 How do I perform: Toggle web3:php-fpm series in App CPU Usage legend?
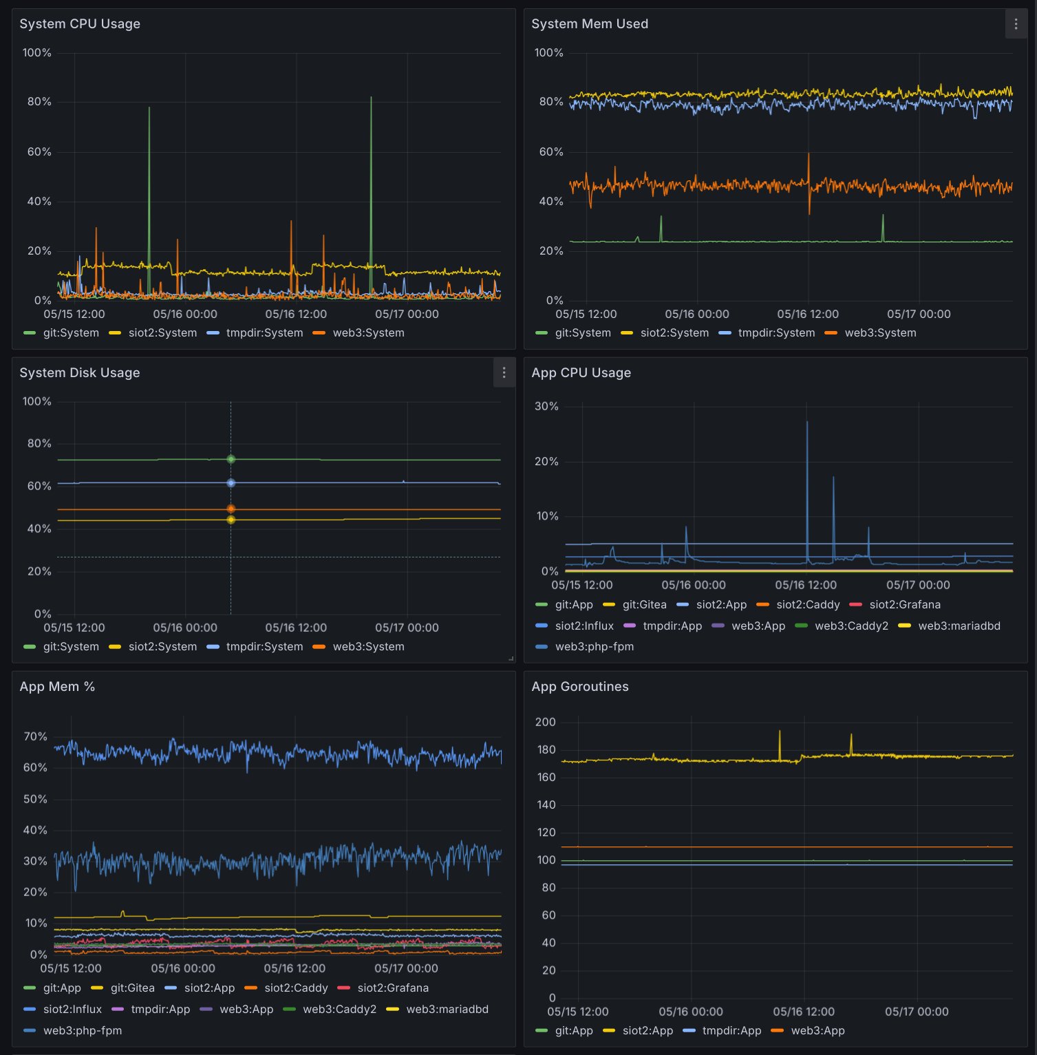click(x=595, y=647)
